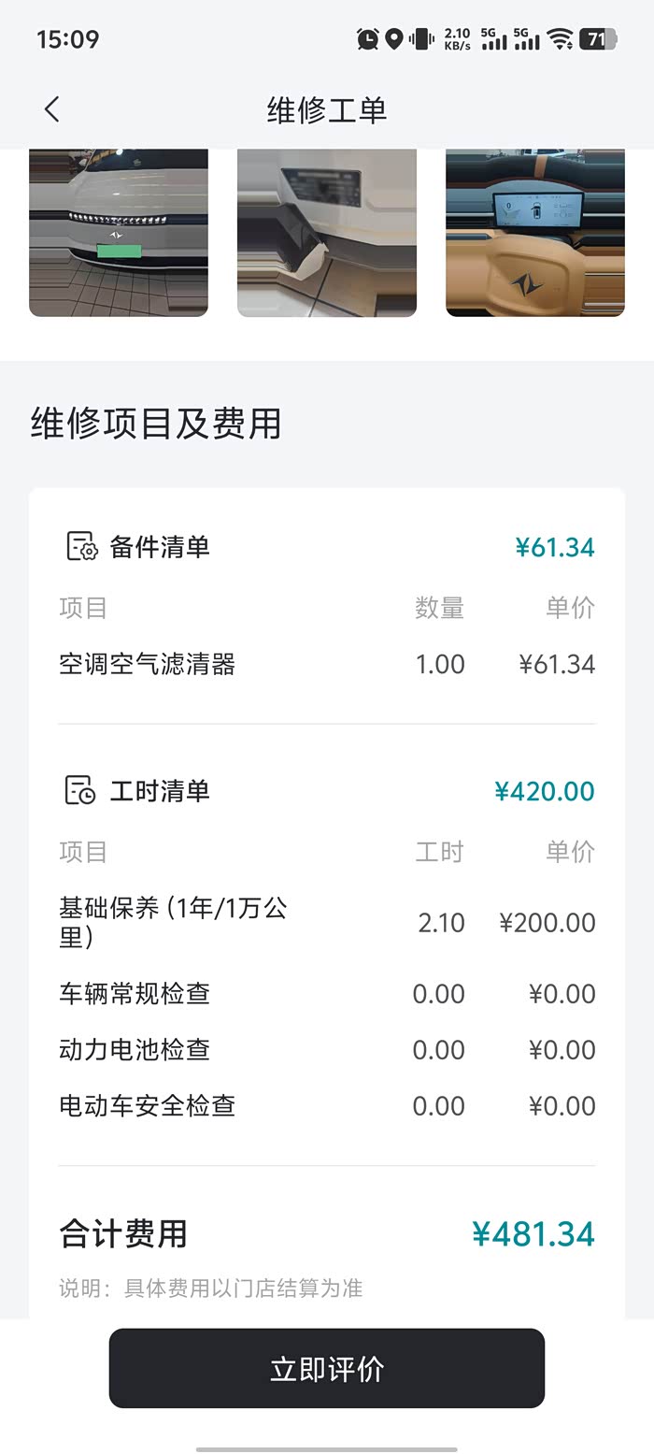This screenshot has width=654, height=1454.
Task: Tap the 维修项目及费用 section heading
Action: pos(156,424)
